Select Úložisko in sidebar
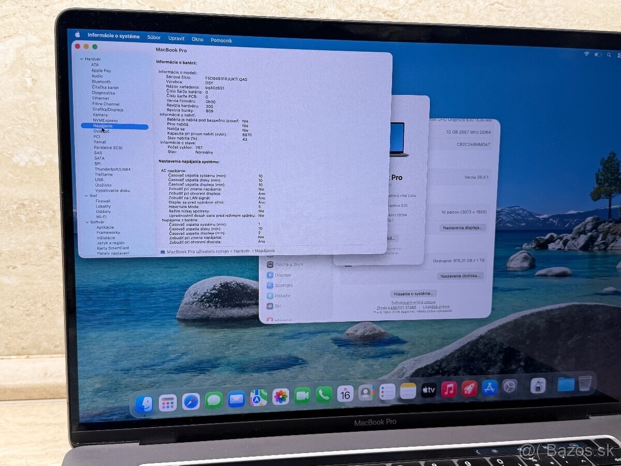Image resolution: width=621 pixels, height=466 pixels. tap(103, 185)
